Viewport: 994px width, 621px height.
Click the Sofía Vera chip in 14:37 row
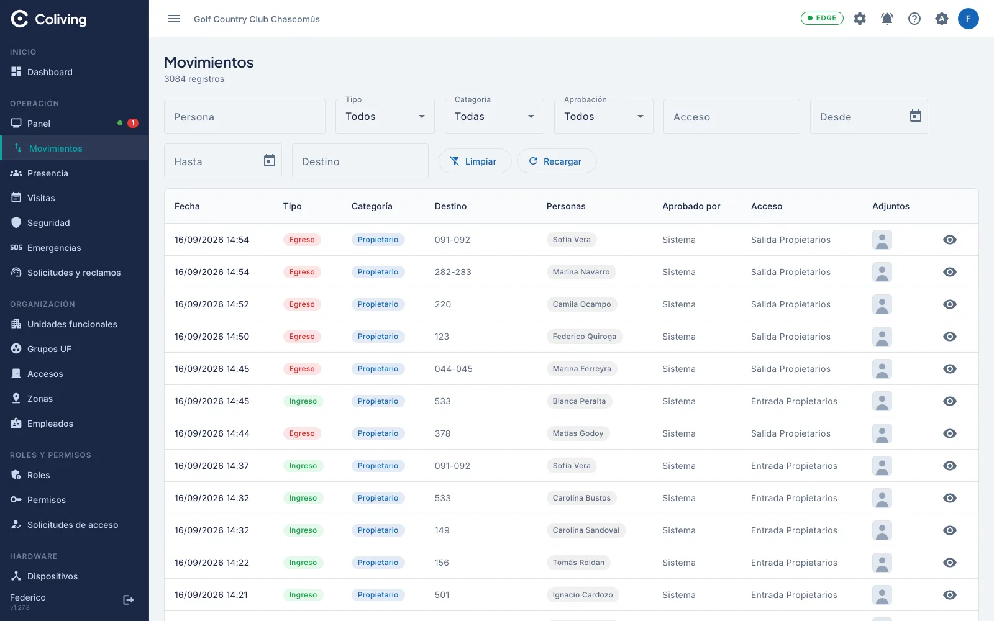(x=572, y=466)
